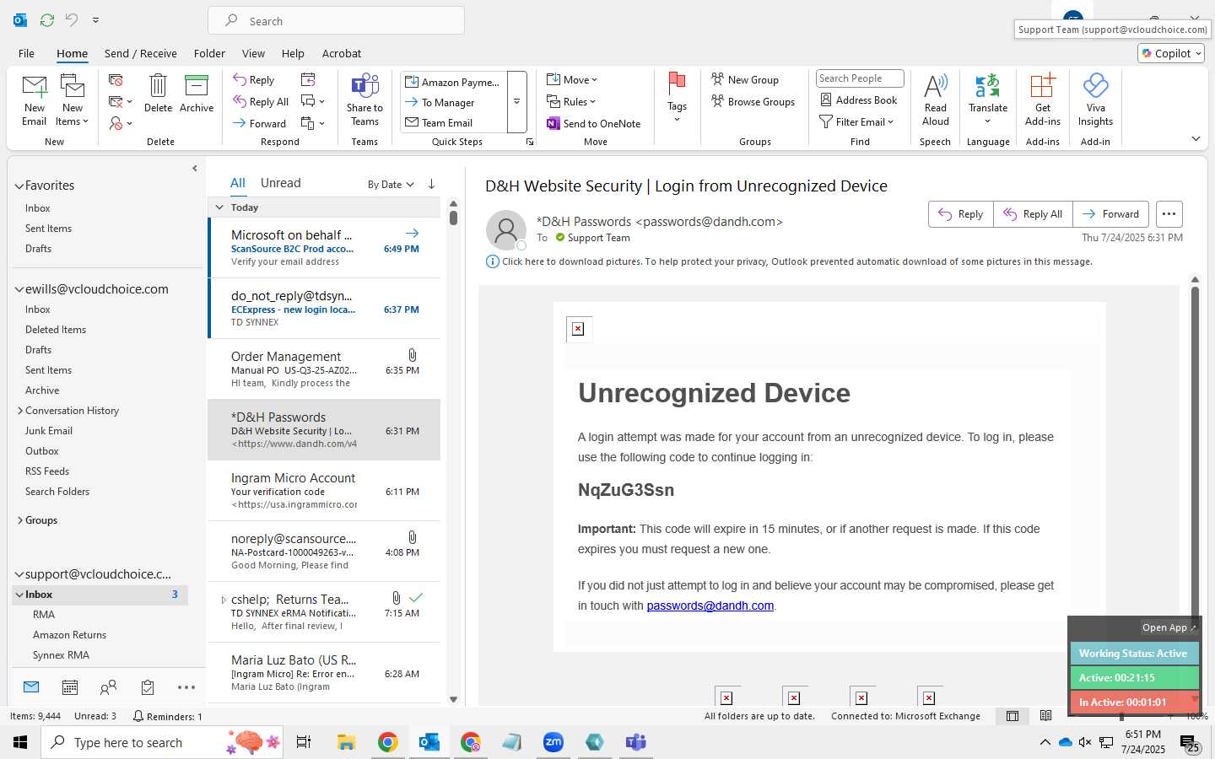Collapse the Today message group
Screen dimensions: 1215x759
click(219, 207)
